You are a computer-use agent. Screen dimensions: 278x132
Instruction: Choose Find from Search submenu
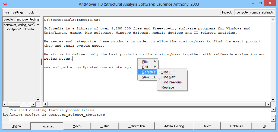172,72
